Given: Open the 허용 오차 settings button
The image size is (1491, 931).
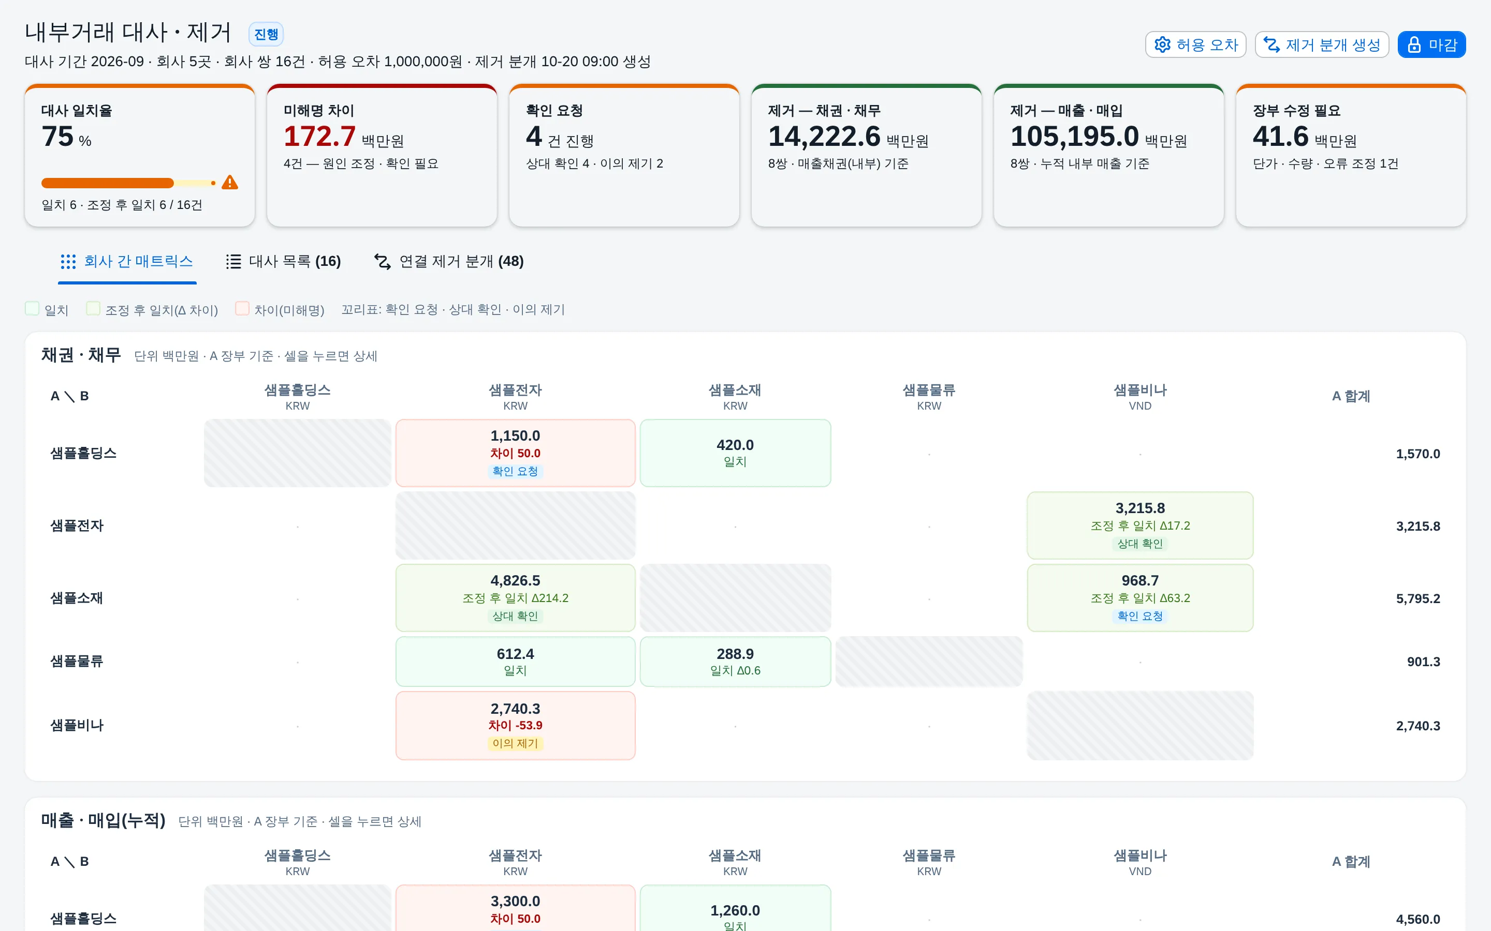Looking at the screenshot, I should tap(1196, 44).
